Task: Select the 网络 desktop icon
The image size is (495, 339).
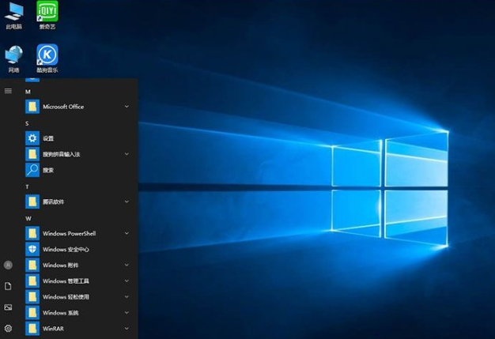Action: (13, 55)
